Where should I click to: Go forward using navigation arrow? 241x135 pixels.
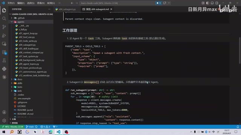pos(76,3)
